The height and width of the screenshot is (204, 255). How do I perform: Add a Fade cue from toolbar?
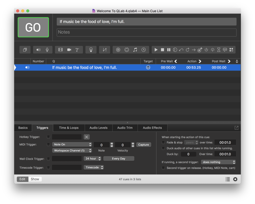click(105, 50)
